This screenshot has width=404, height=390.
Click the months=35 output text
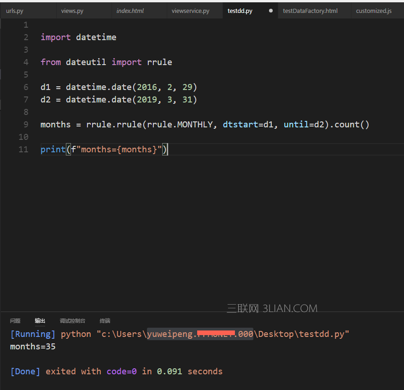[32, 346]
